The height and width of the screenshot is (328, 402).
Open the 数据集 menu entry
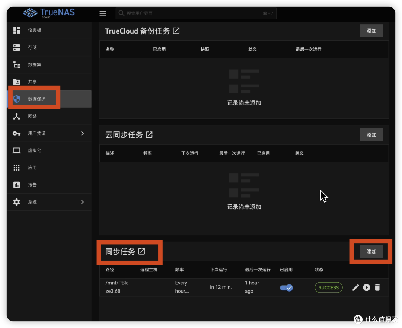49,65
